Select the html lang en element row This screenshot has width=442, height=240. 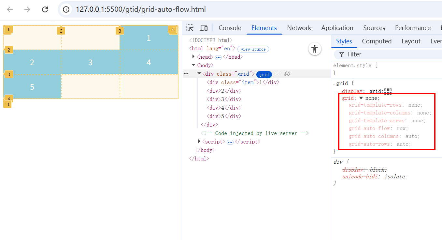212,48
